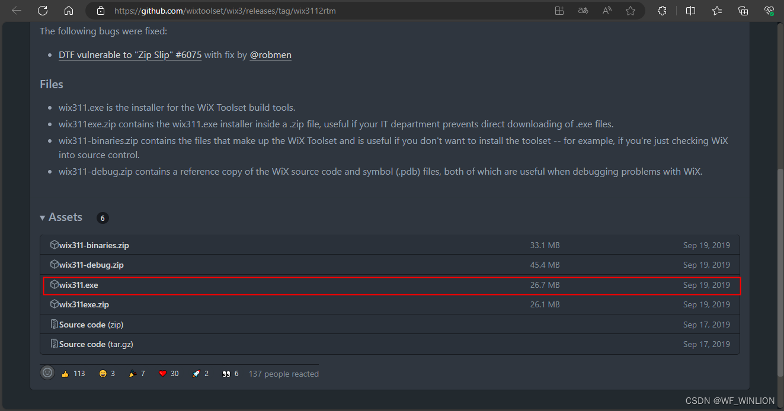View site security lock icon
This screenshot has width=784, height=411.
(x=100, y=11)
